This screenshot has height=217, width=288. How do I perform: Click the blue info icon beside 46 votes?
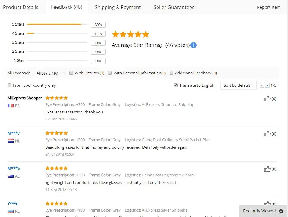194,45
